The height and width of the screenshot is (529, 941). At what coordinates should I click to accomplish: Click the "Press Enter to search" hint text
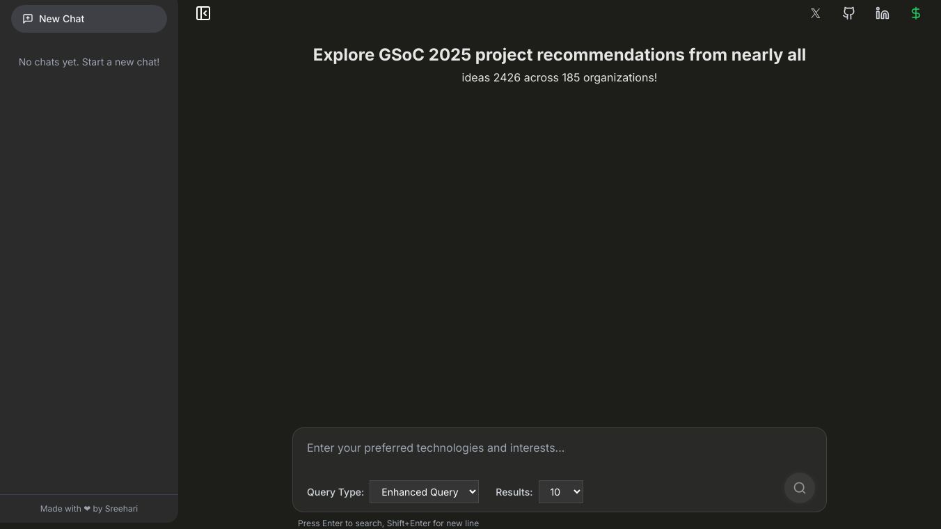coord(388,523)
